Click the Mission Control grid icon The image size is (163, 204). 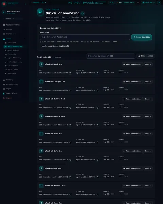[4, 25]
